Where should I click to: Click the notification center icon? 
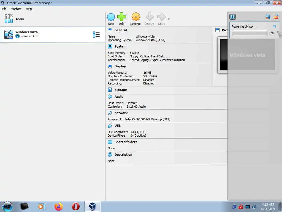232,17
